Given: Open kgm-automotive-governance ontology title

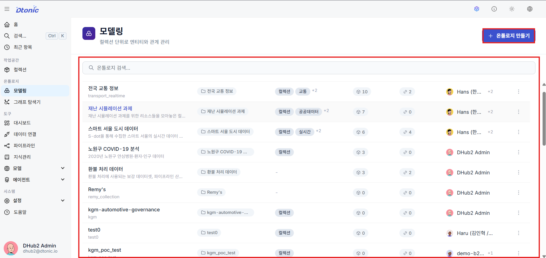Looking at the screenshot, I should 124,210.
